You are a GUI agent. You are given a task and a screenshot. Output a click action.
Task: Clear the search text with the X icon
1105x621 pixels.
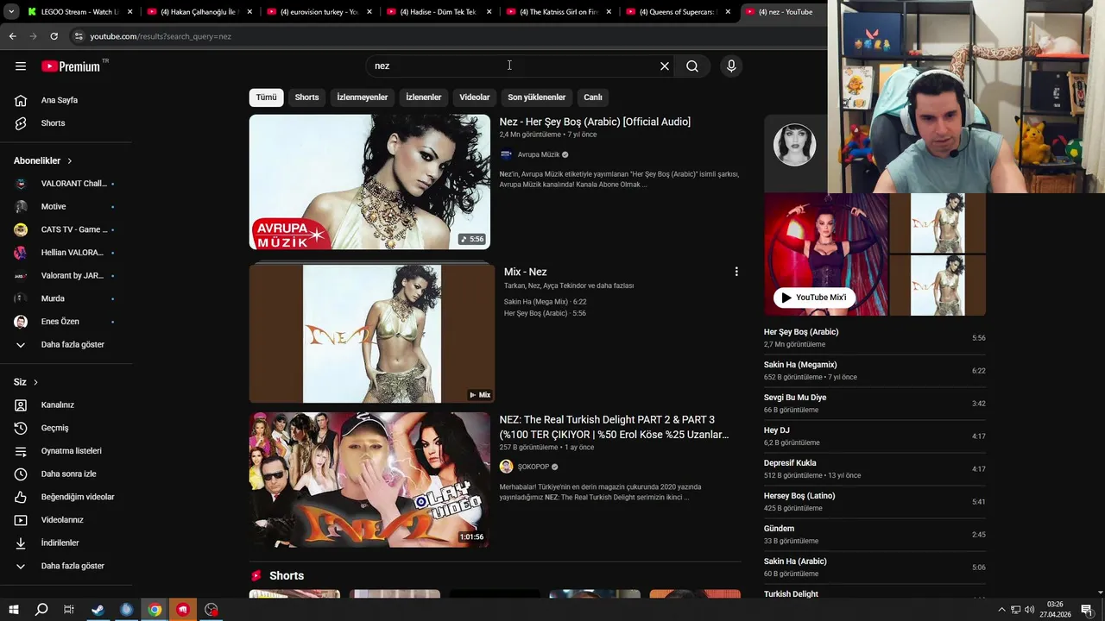tap(665, 66)
